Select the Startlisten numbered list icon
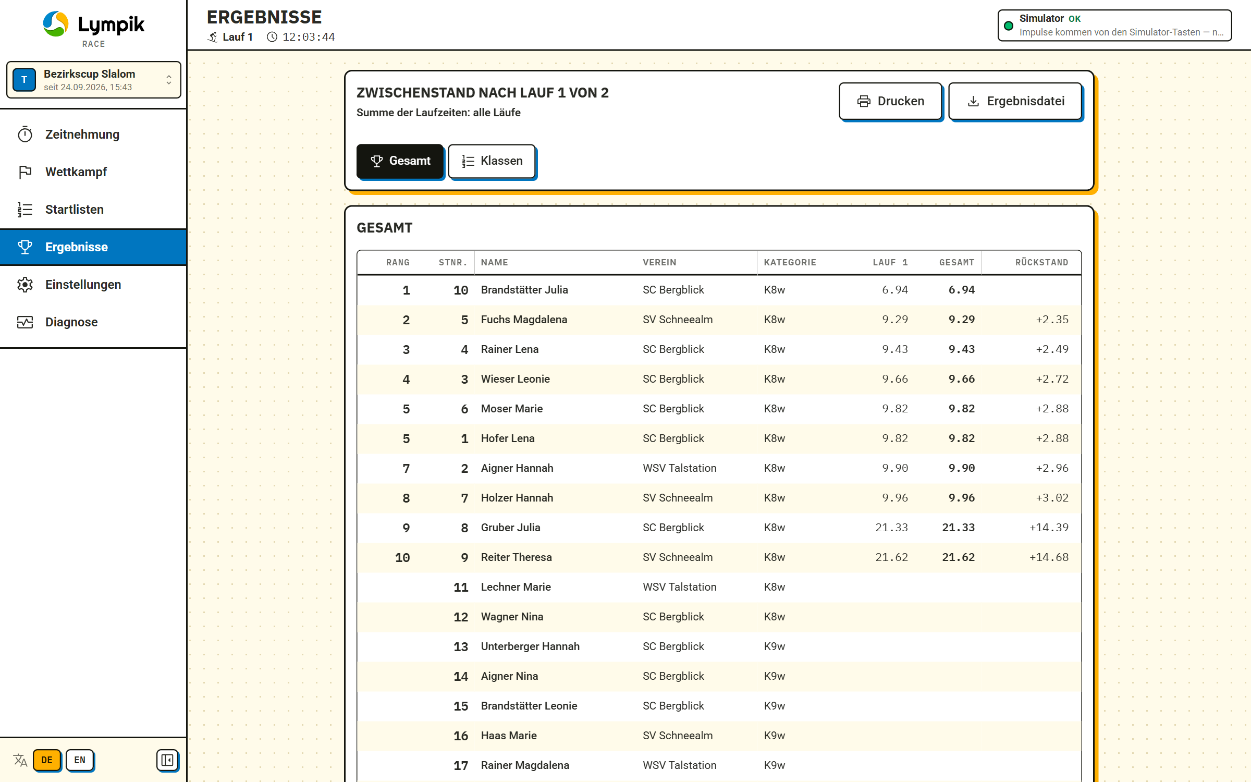The height and width of the screenshot is (782, 1251). [25, 210]
